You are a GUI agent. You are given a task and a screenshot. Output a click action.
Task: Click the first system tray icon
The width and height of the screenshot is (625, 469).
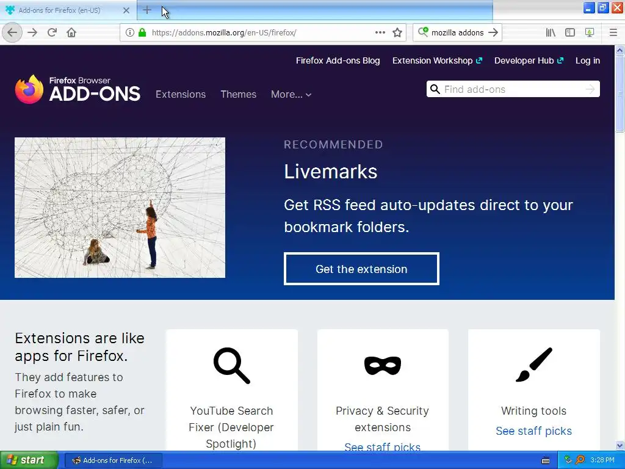568,460
